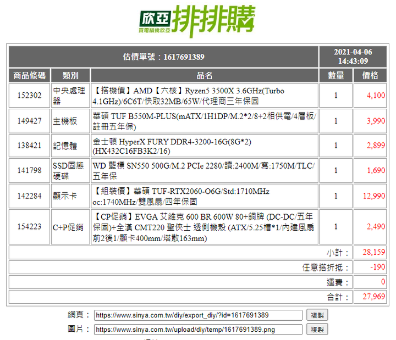Select barcode 141798 cell
The image size is (396, 340).
coord(30,170)
